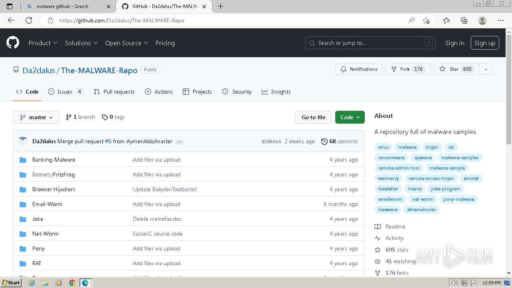Image resolution: width=512 pixels, height=288 pixels.
Task: Click the Fork 176 button
Action: pos(408,69)
